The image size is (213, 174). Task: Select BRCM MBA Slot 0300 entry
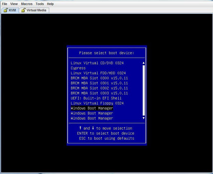tap(99, 78)
